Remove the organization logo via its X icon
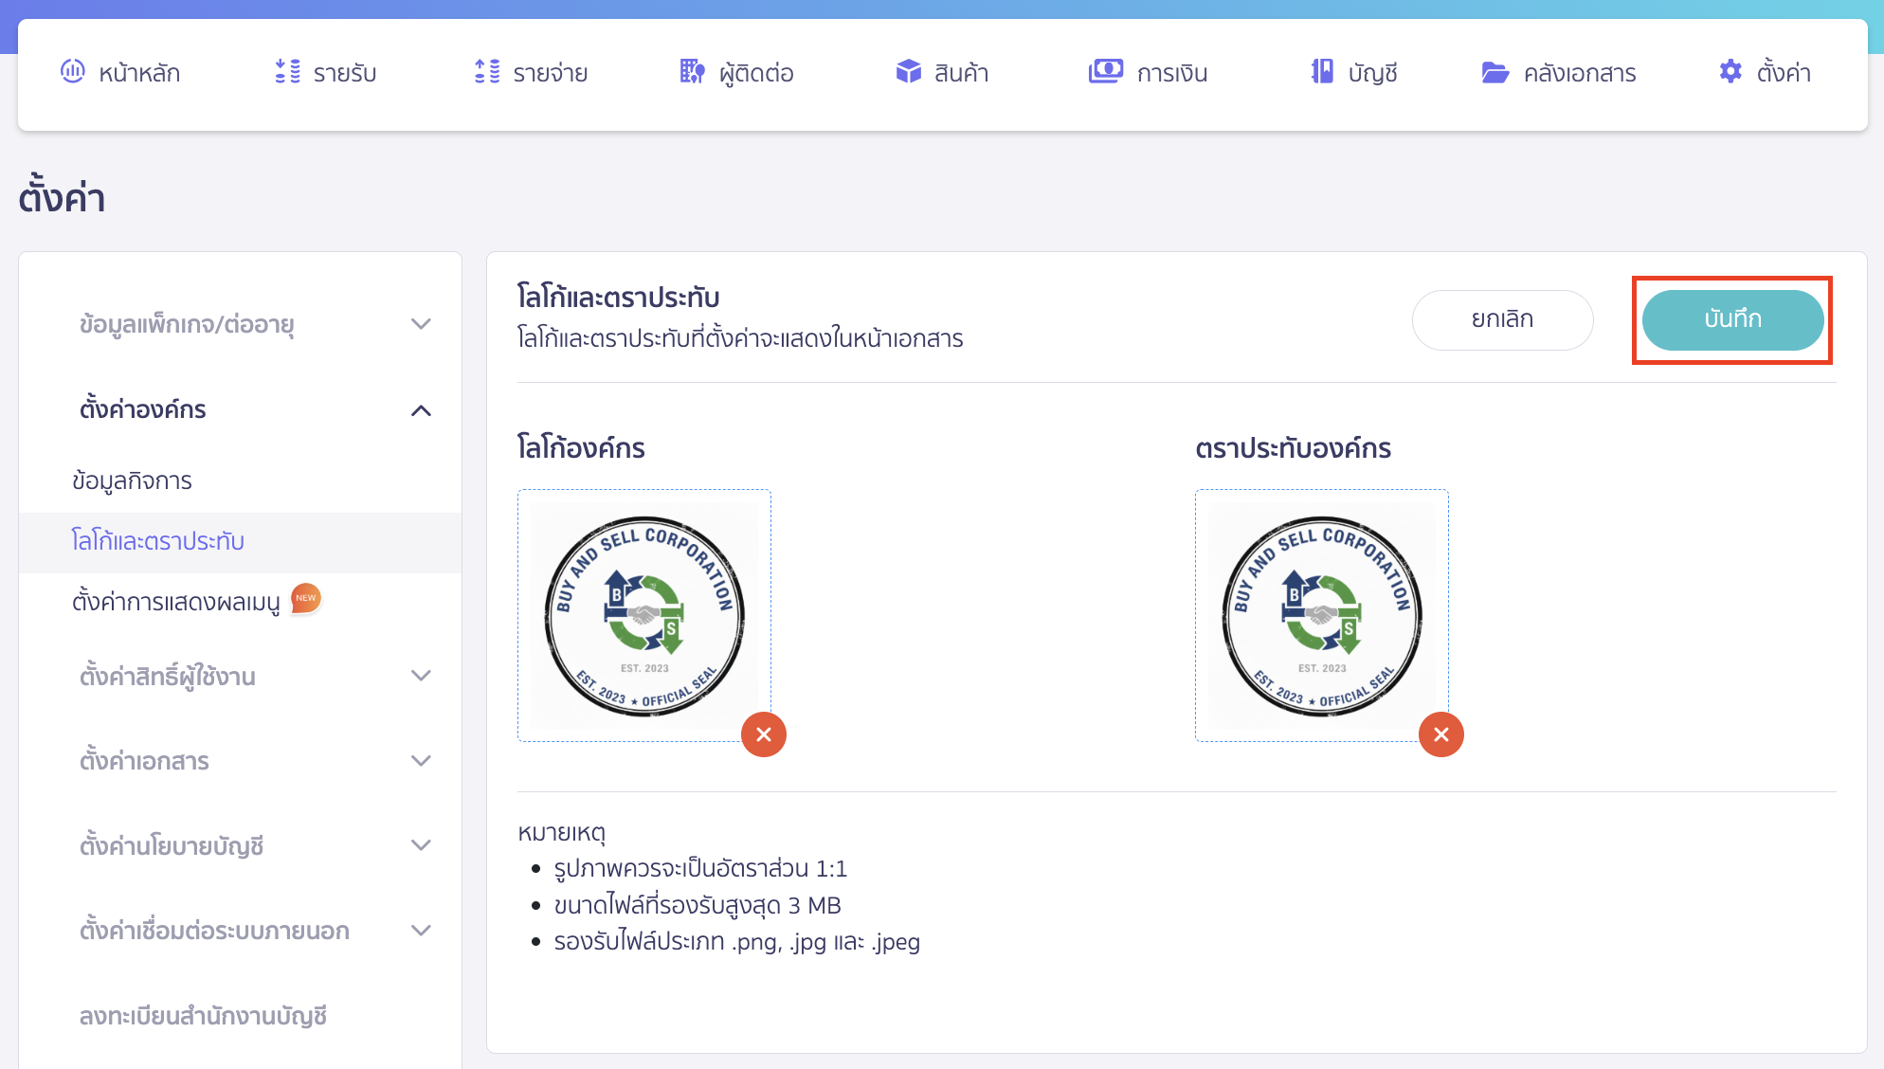 (764, 734)
